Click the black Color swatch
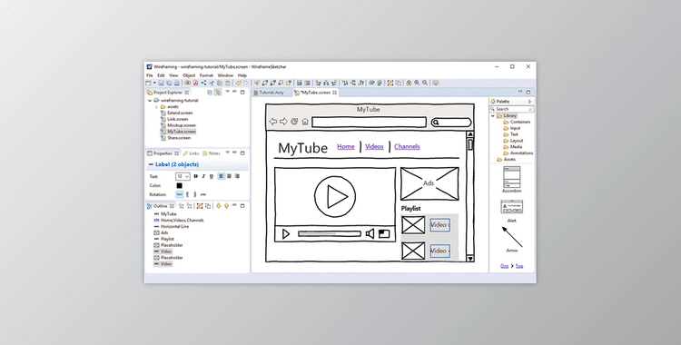The height and width of the screenshot is (345, 681). tap(180, 185)
